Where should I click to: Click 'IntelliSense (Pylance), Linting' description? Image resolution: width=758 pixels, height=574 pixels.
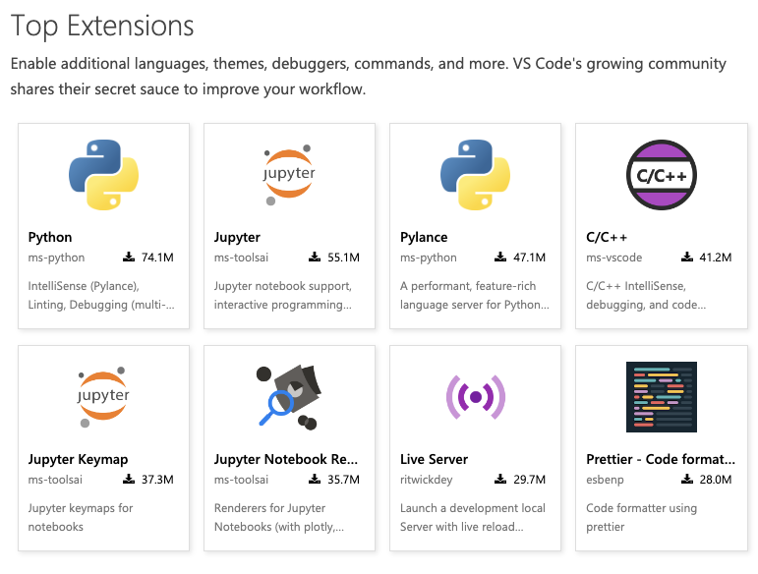pos(101,295)
